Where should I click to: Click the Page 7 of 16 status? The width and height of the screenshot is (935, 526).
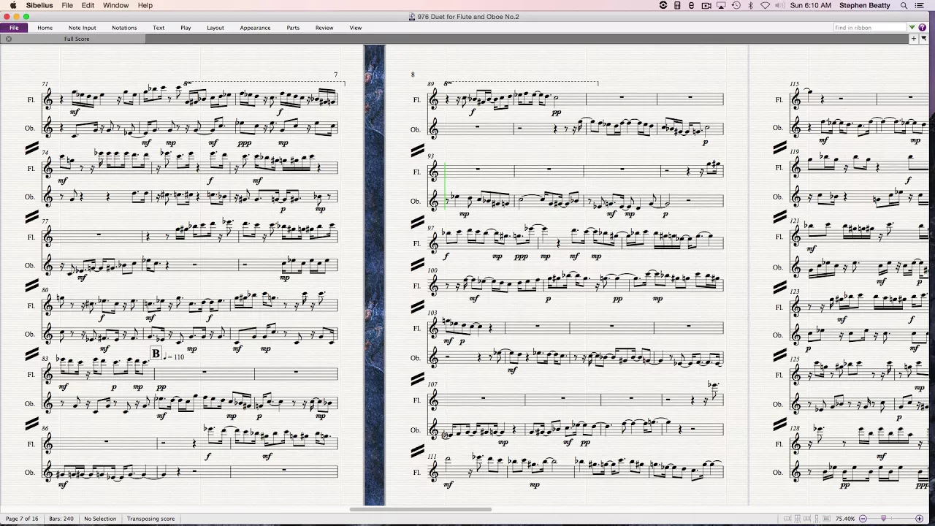(22, 519)
